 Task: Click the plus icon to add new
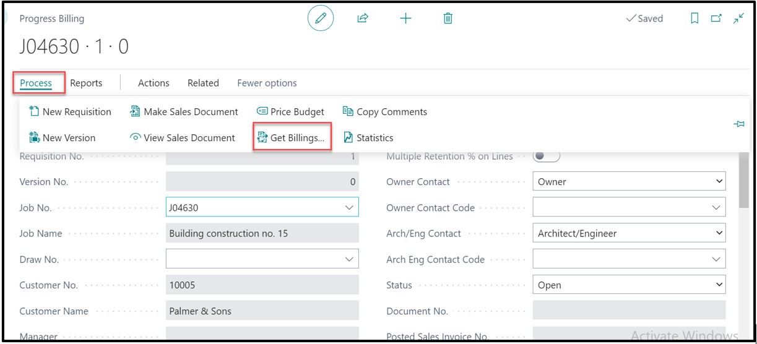pyautogui.click(x=405, y=19)
